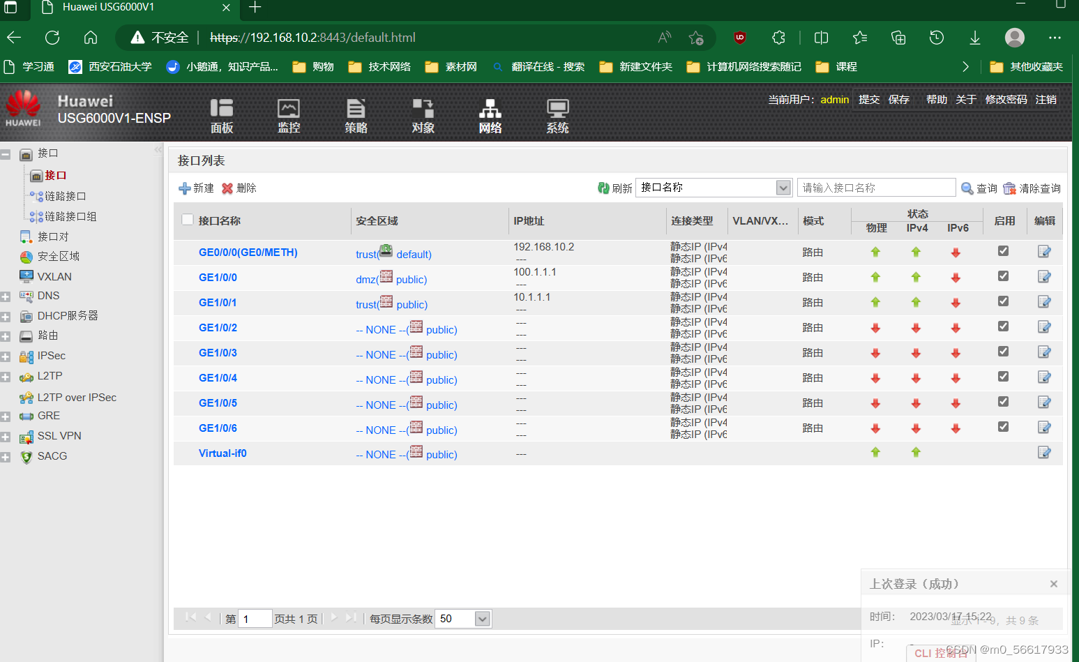Open L2TP over IPSec in sidebar
Screen dimensions: 1079x662
click(x=77, y=397)
